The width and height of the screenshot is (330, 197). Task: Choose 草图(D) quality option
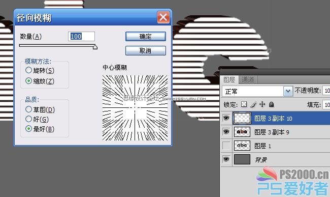[28, 109]
